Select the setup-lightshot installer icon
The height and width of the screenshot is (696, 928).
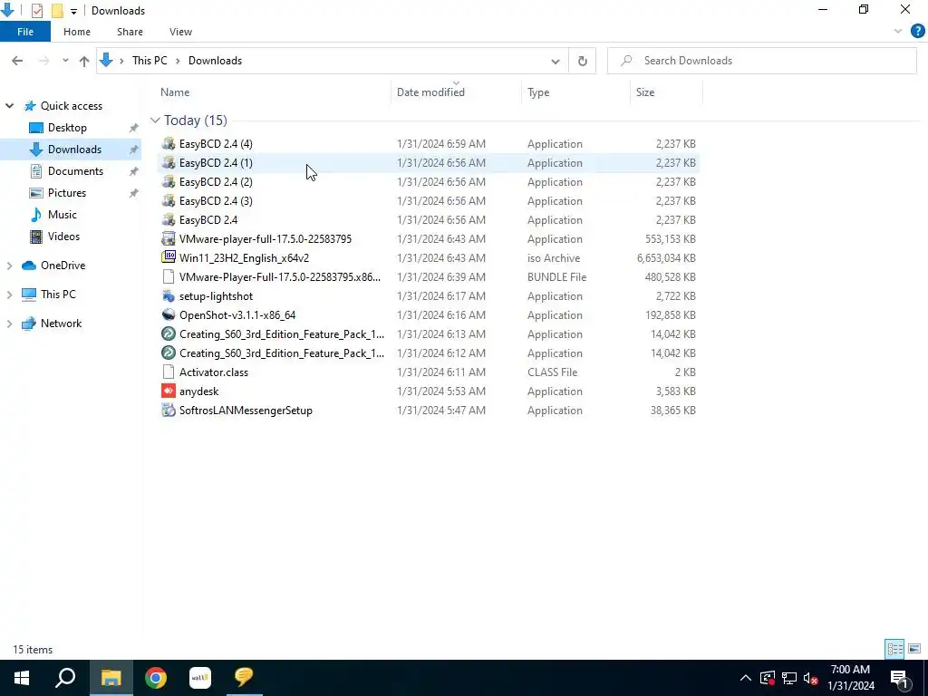click(169, 296)
